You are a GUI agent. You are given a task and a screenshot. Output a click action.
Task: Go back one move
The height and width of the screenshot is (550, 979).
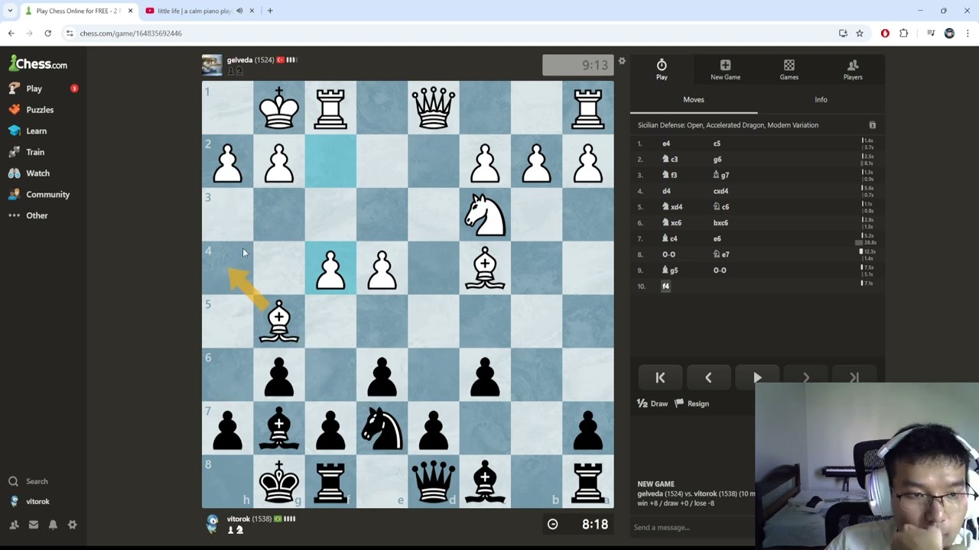pos(708,377)
